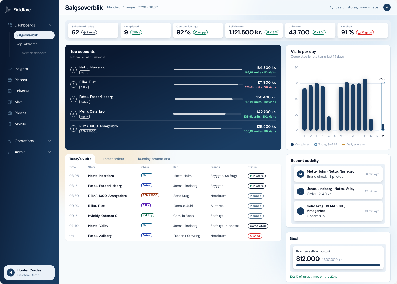Click the REMA 1000 chain tag at 08:30

pos(150,195)
